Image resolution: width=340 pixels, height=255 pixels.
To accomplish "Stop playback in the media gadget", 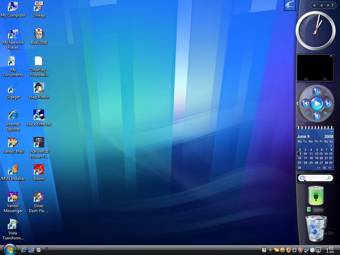I will pos(316,116).
